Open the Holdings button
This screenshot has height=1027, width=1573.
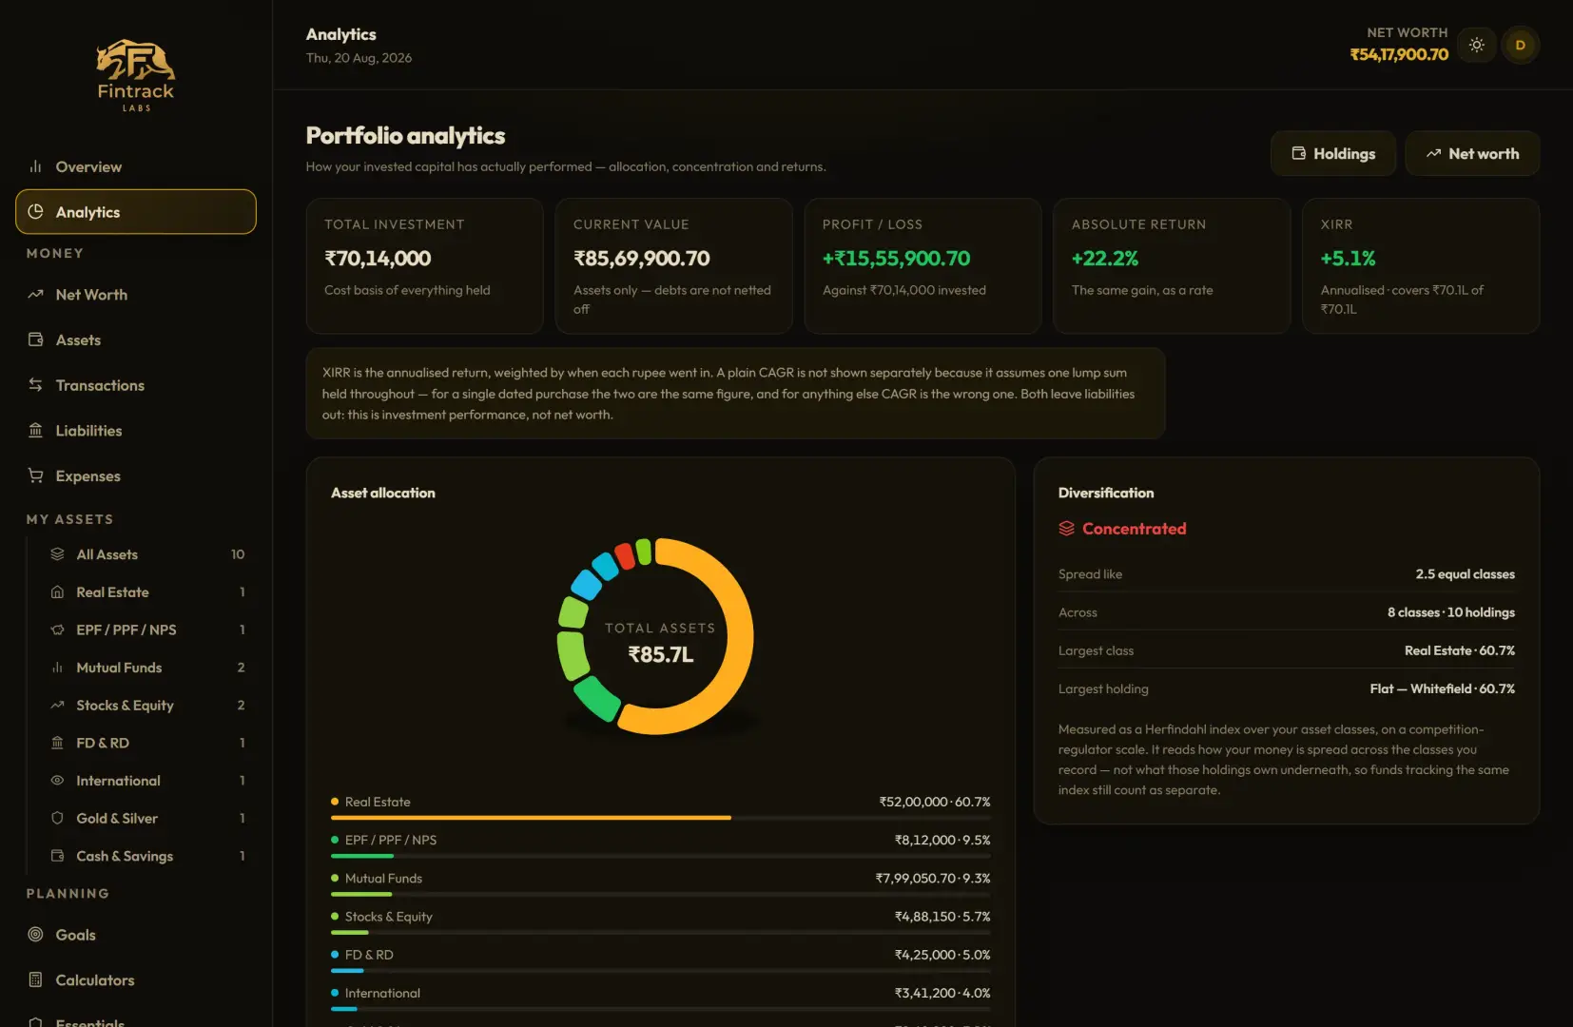click(1333, 154)
